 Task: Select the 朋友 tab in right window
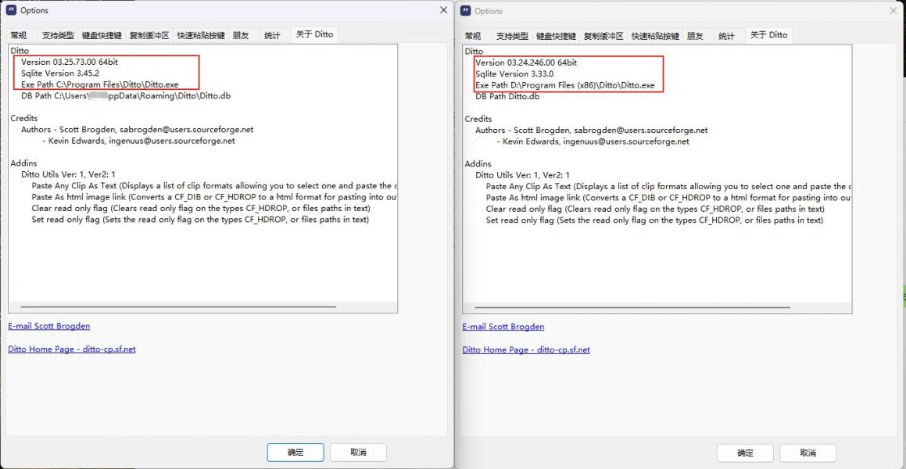[695, 36]
